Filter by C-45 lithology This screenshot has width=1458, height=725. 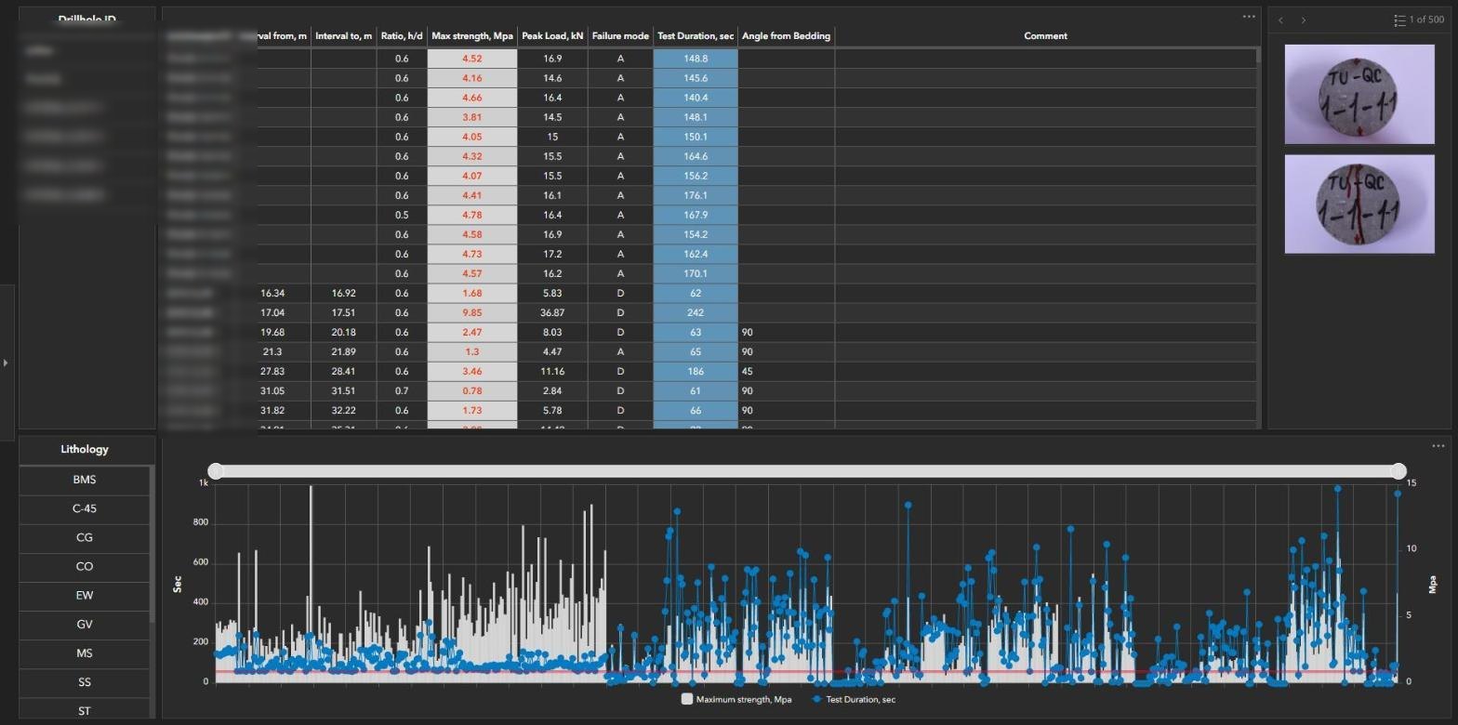pos(85,508)
